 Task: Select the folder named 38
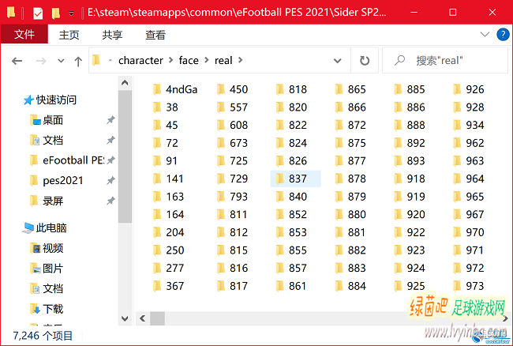166,107
